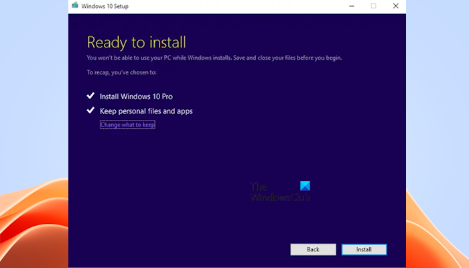469x268 pixels.
Task: Open the 'Change what to keep' link
Action: point(127,125)
